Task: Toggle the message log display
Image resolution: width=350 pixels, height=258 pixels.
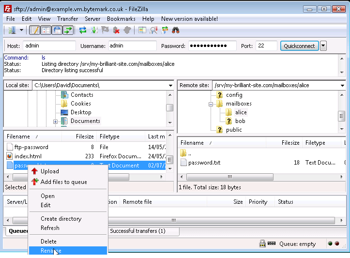Action: 34,30
